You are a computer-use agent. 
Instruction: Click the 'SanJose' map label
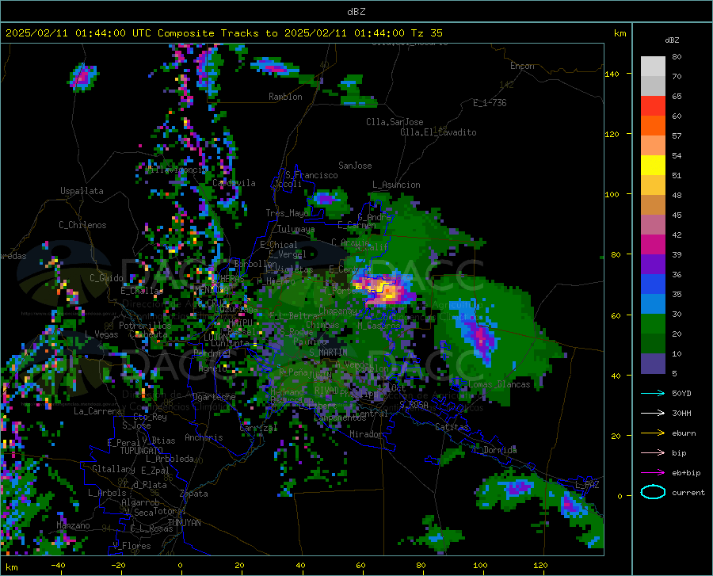tap(355, 166)
